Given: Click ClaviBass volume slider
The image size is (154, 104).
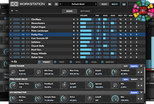Looking at the screenshot, I should pyautogui.click(x=87, y=19).
